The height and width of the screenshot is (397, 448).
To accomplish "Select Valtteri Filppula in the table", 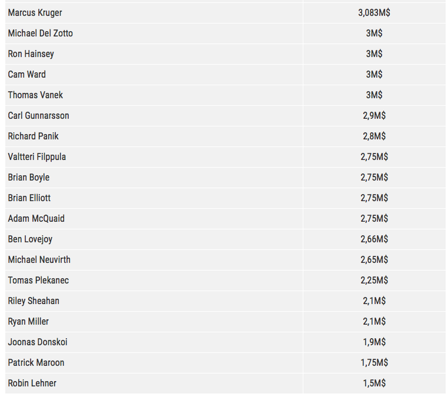I will tap(37, 156).
